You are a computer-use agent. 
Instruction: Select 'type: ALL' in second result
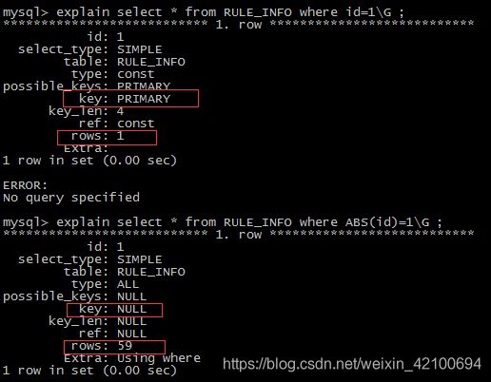105,284
